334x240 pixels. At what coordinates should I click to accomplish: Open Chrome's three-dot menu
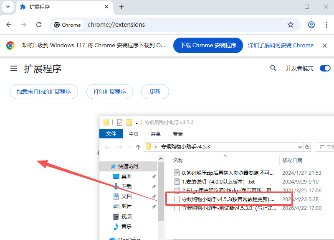326,25
